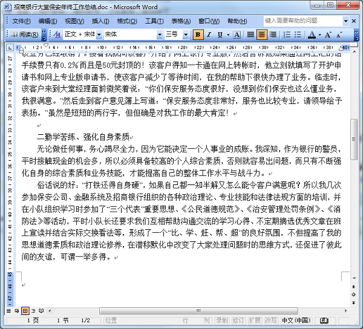The image size is (363, 329).
Task: Open font color dropdown arrow
Action: (x=320, y=34)
